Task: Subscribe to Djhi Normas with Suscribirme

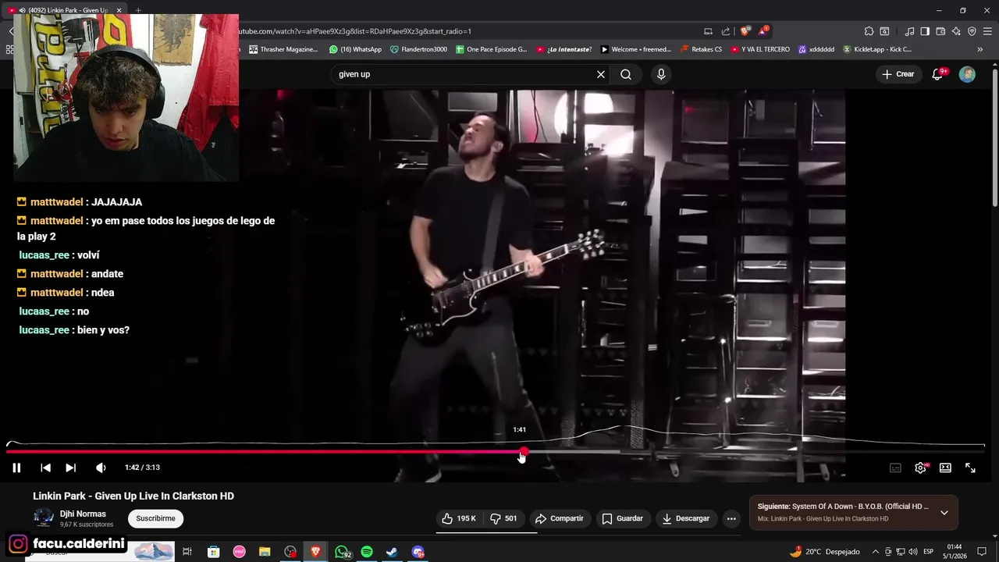Action: [155, 518]
